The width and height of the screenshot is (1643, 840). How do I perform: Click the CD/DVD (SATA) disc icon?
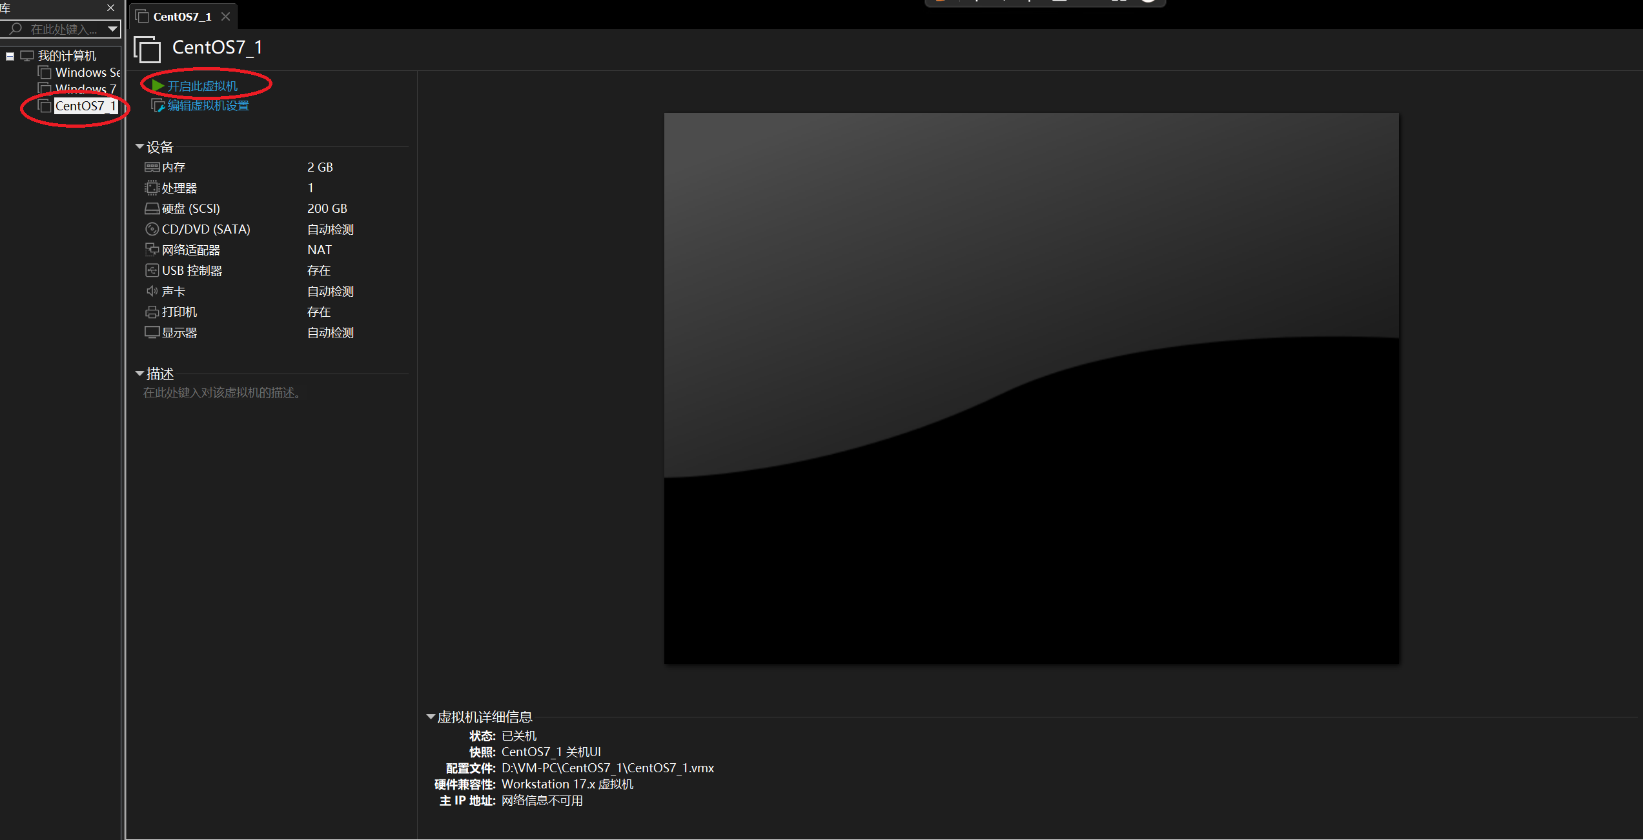tap(152, 229)
